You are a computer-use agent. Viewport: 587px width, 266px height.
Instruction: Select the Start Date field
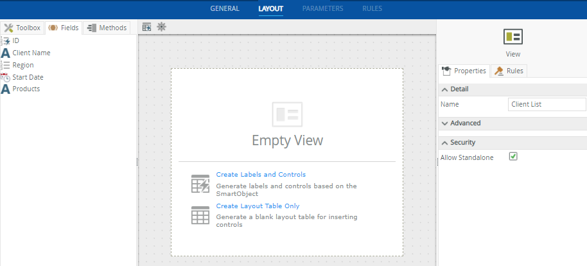click(x=28, y=77)
